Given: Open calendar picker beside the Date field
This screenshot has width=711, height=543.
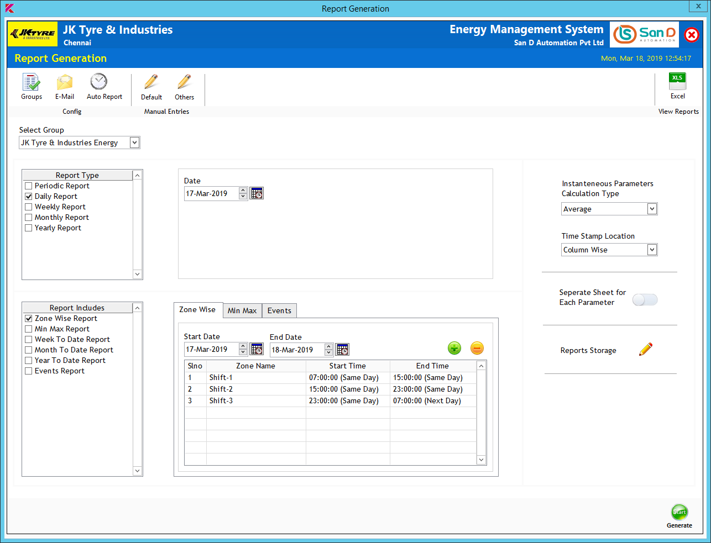Looking at the screenshot, I should point(257,193).
